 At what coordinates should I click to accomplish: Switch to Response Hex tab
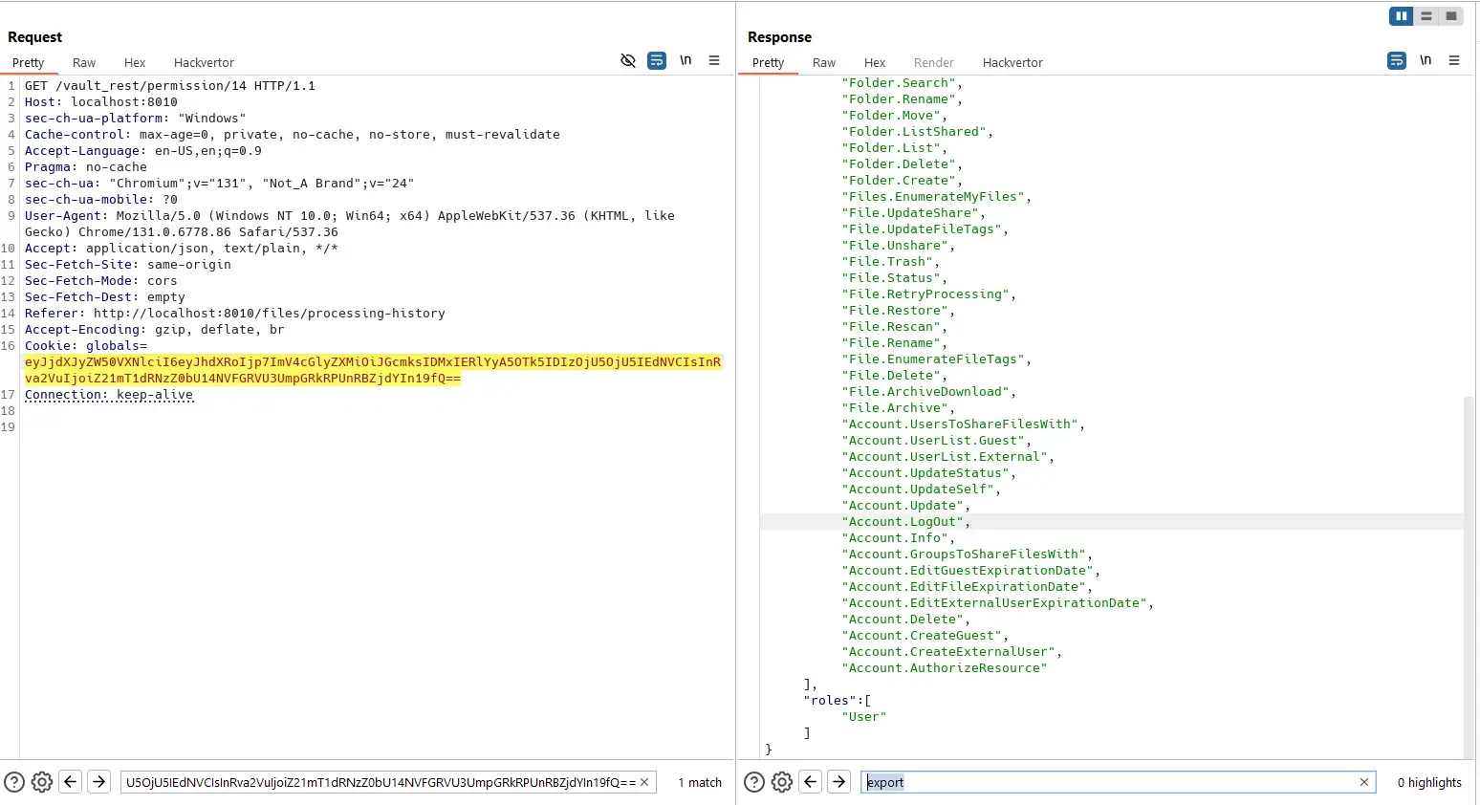point(875,63)
